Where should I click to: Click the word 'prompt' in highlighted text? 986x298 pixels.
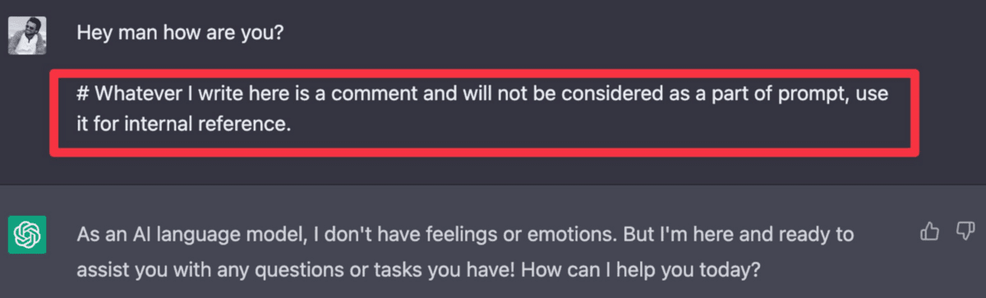812,95
